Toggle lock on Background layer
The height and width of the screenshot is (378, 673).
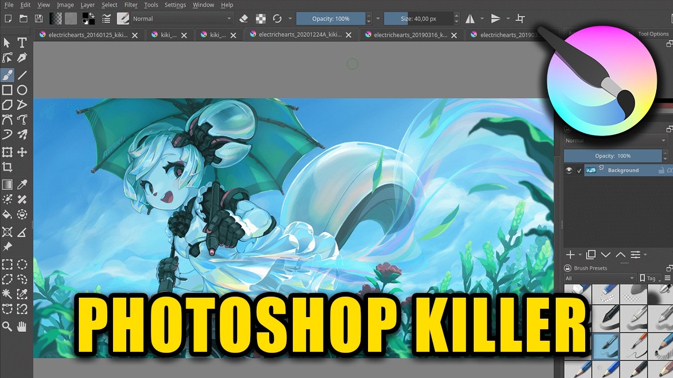click(x=661, y=170)
